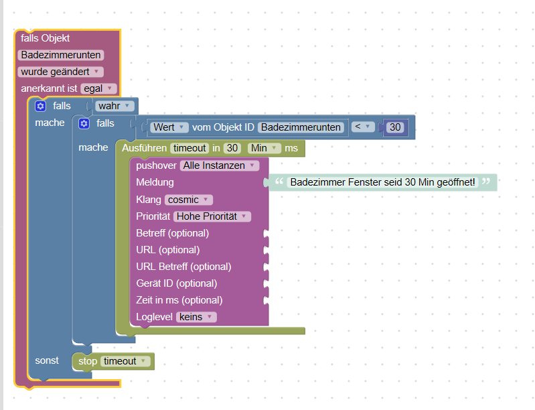This screenshot has height=410, width=535.
Task: Open the 'Min' time unit dropdown
Action: tap(264, 148)
